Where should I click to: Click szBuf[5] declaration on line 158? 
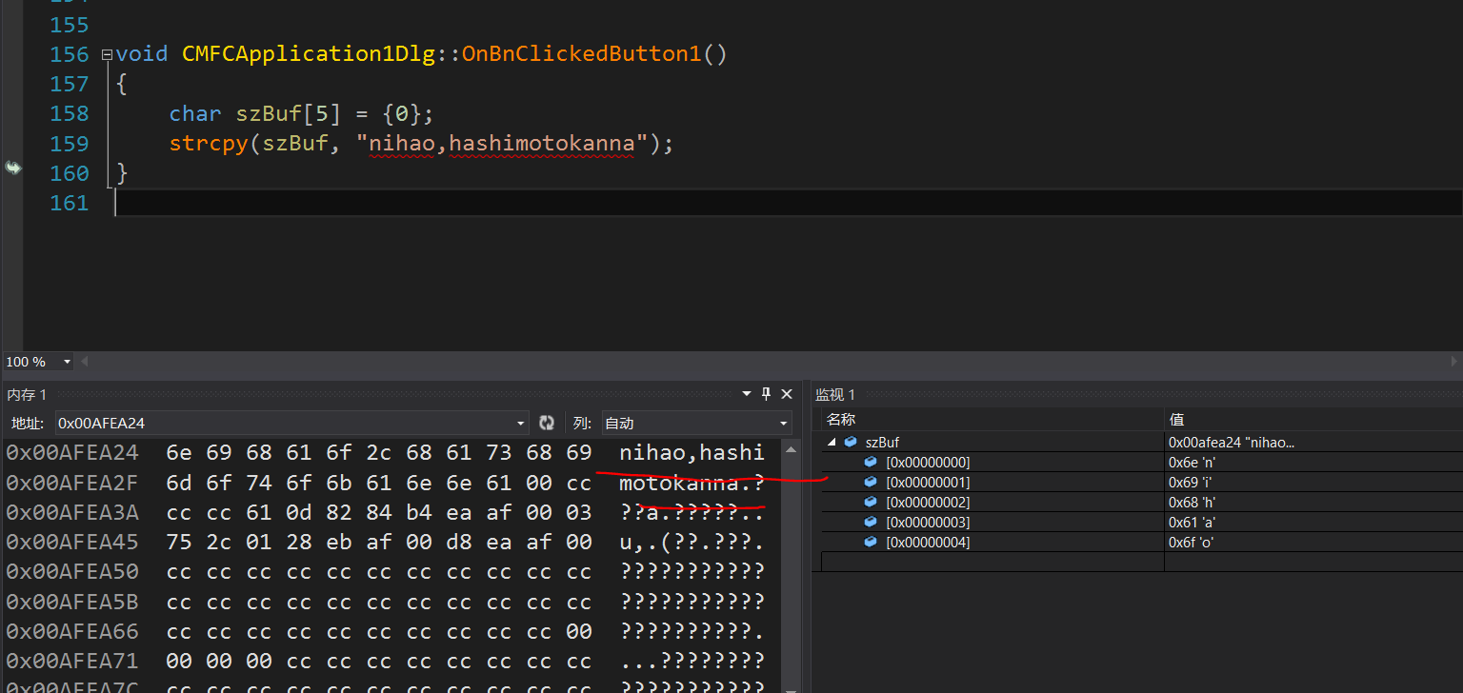pyautogui.click(x=289, y=114)
